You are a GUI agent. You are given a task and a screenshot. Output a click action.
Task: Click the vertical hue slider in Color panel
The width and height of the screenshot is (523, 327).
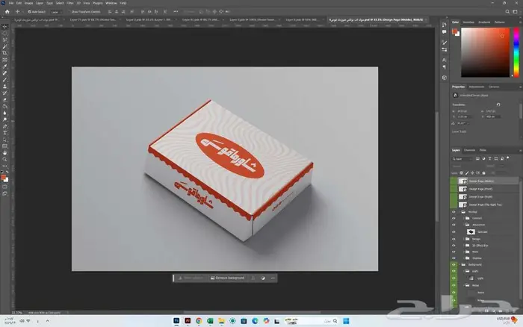point(516,52)
